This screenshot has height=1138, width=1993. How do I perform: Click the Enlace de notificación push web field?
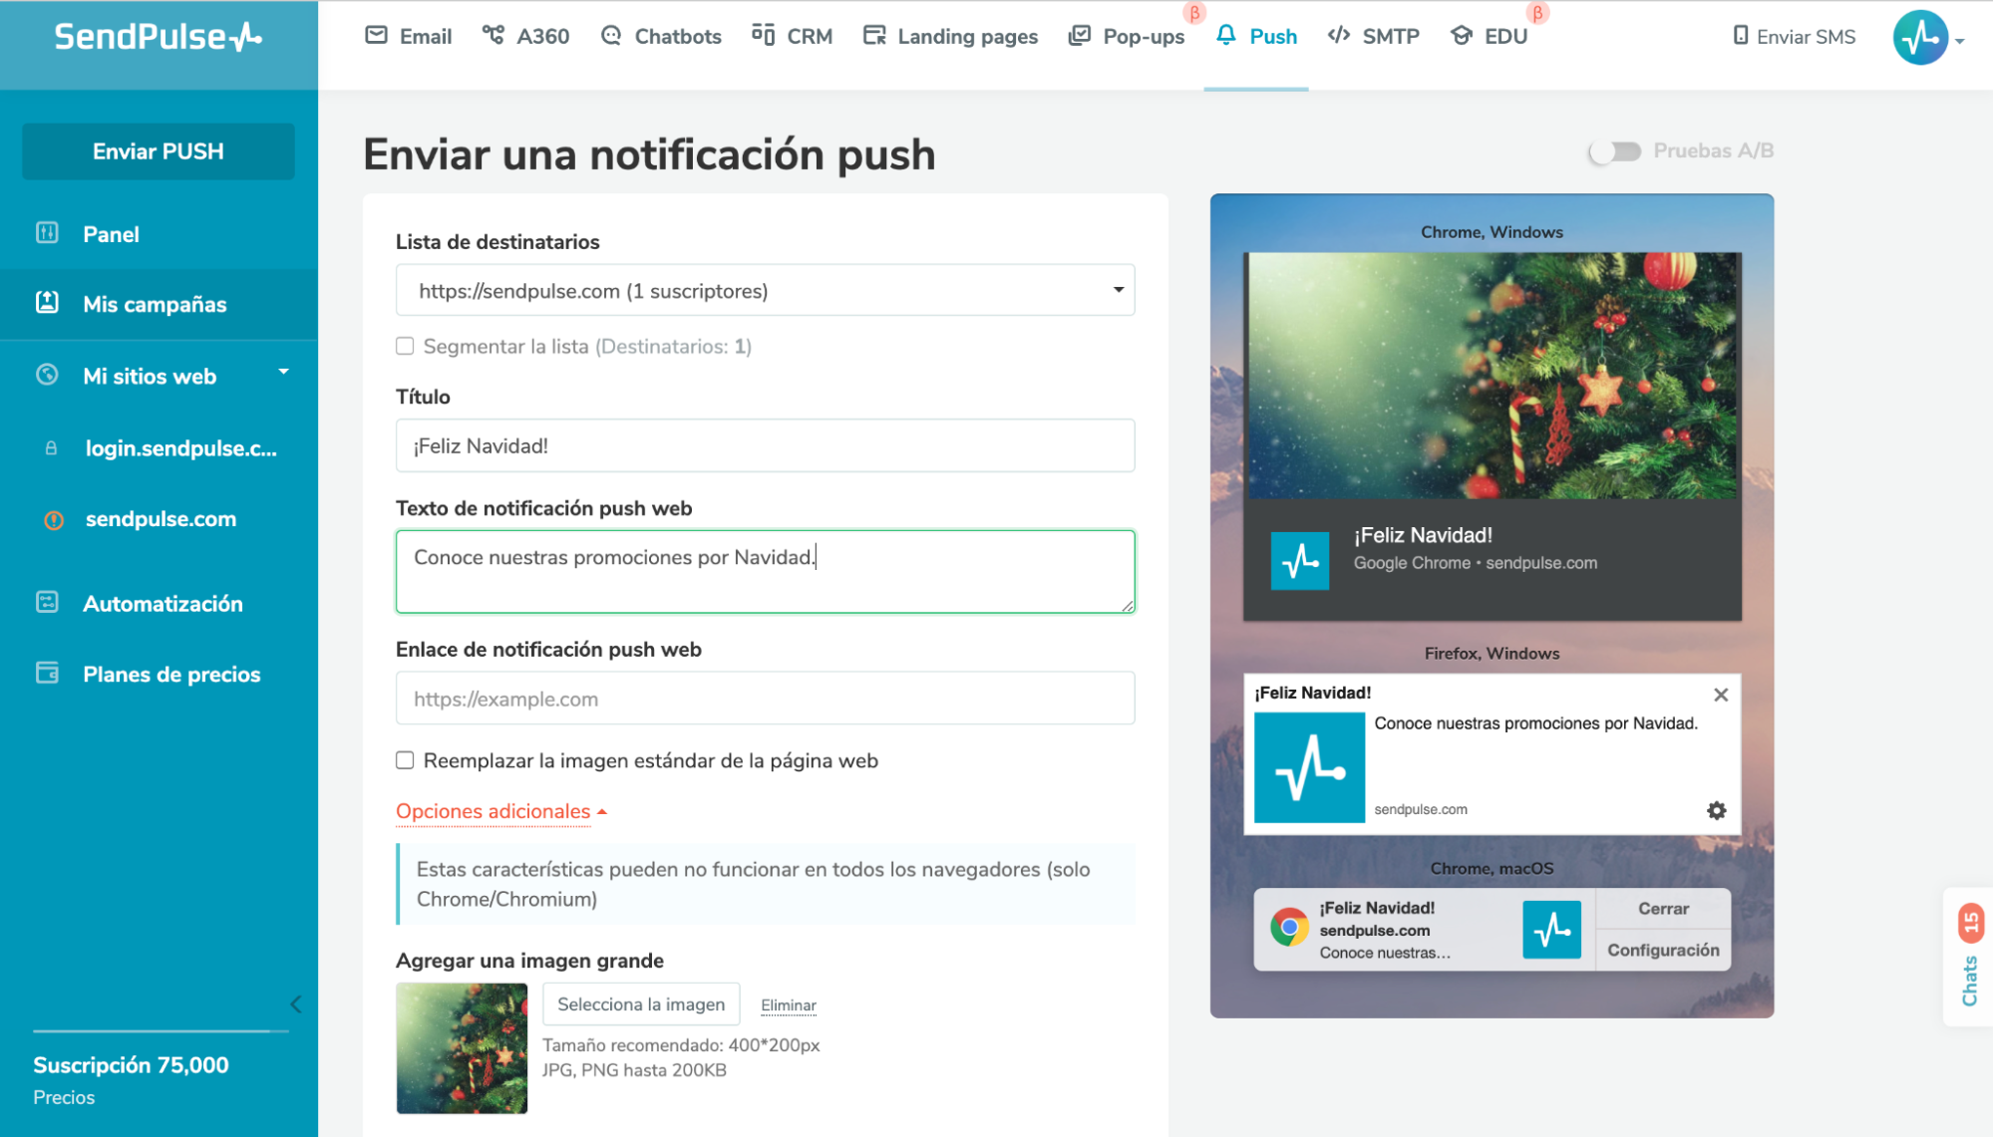764,698
